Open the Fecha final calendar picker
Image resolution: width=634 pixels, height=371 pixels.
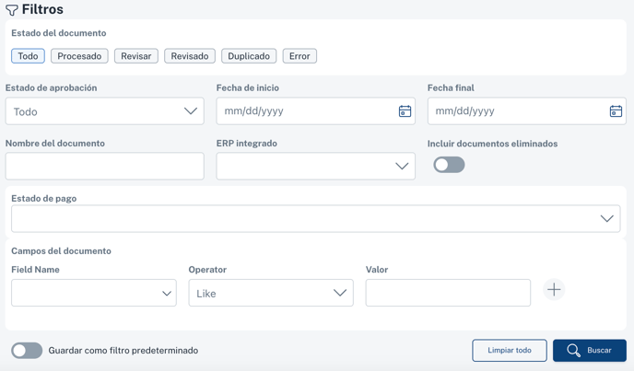click(x=616, y=111)
